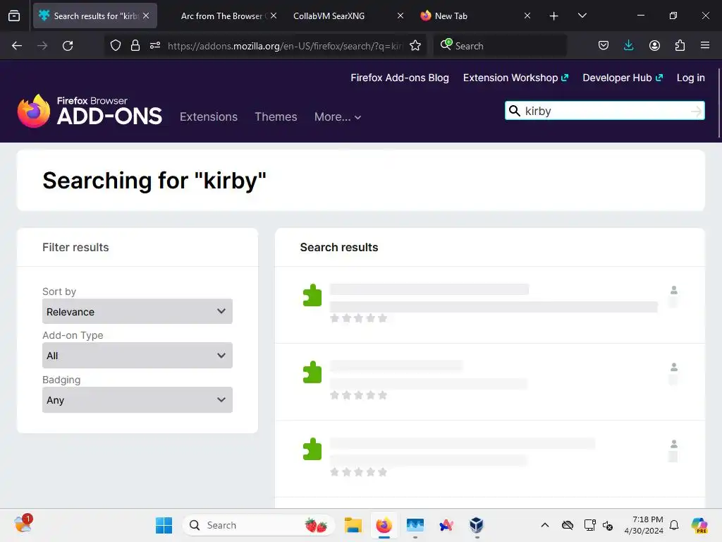This screenshot has width=722, height=542.
Task: Save page to Pocket
Action: pos(604,46)
